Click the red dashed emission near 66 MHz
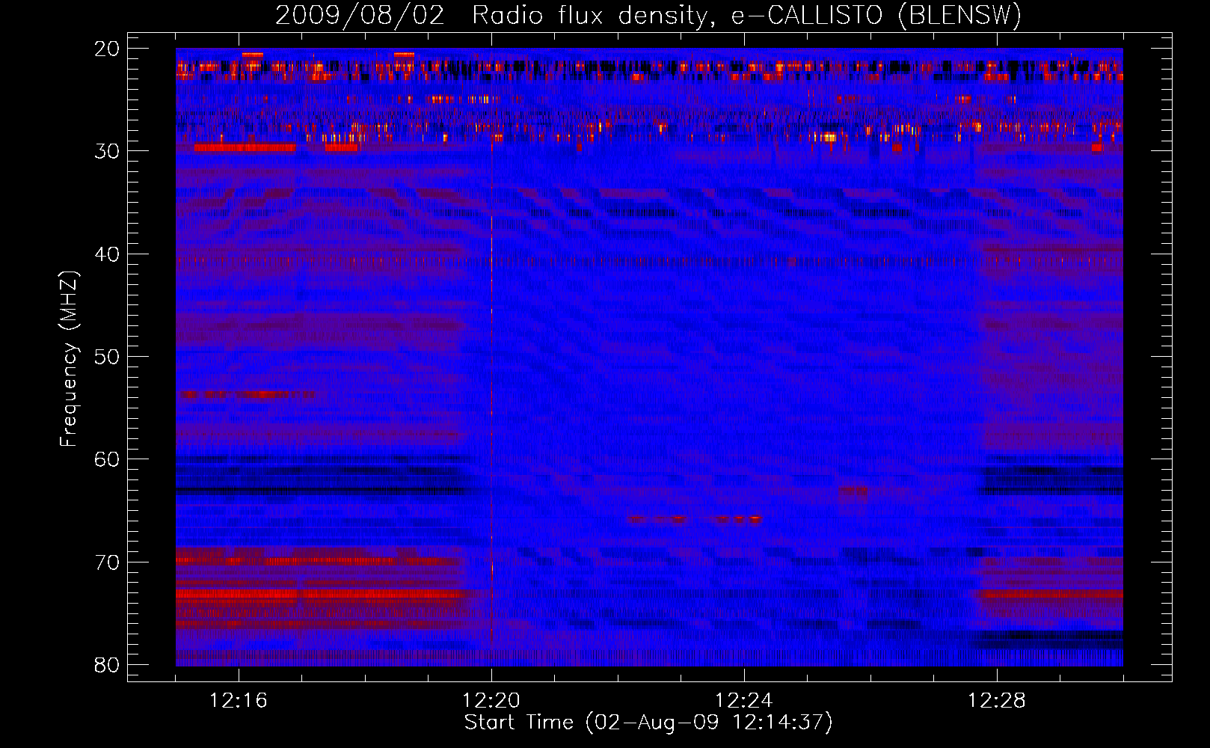The height and width of the screenshot is (748, 1210). point(695,518)
